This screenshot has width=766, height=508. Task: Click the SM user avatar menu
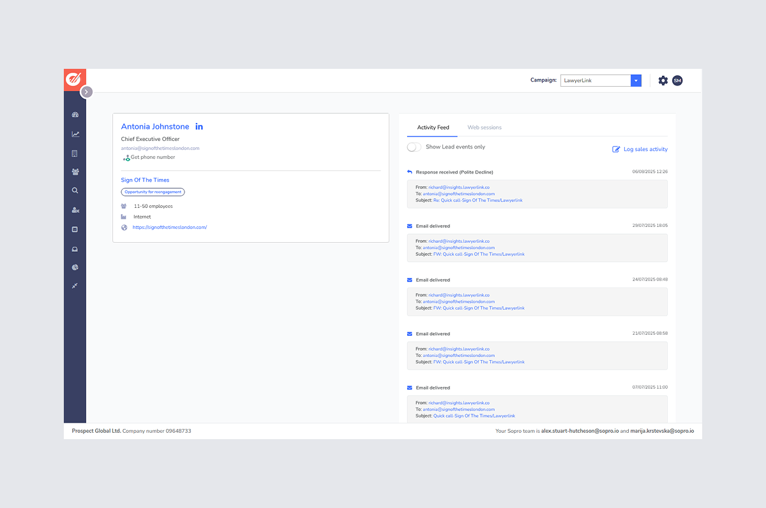(x=677, y=80)
